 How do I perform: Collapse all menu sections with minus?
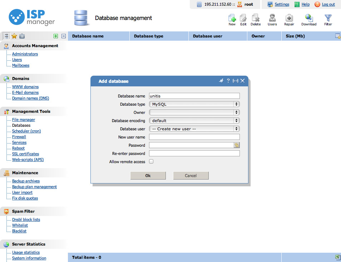64,36
